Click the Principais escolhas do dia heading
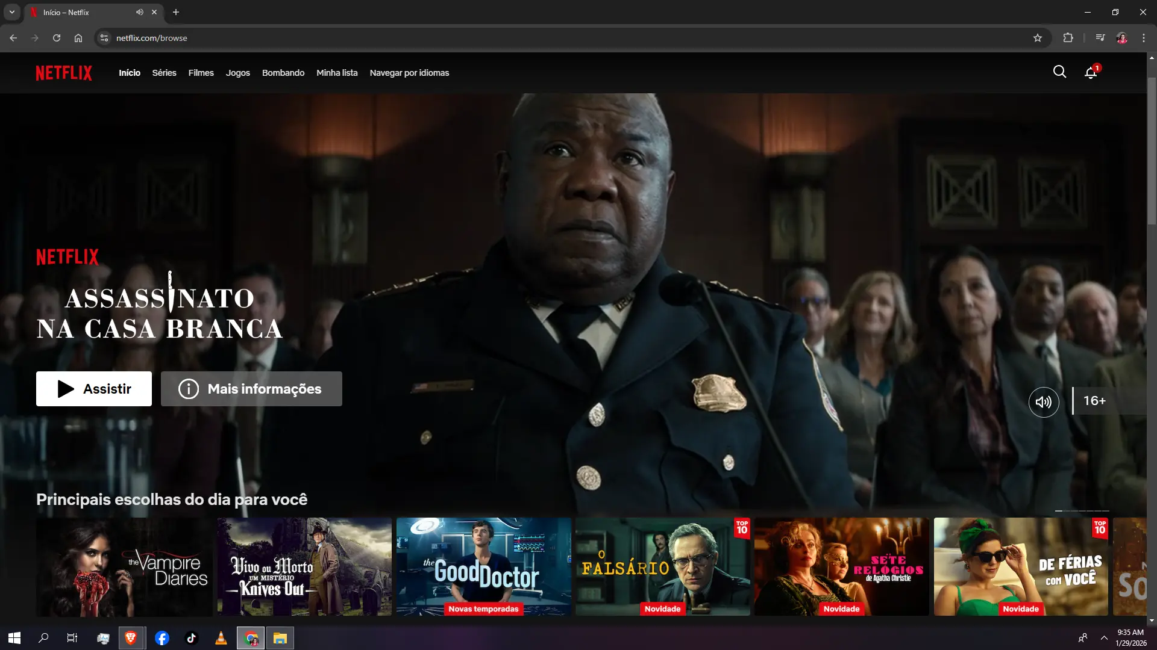 [172, 500]
